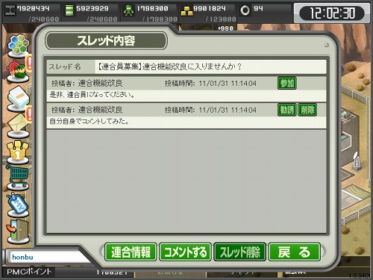
Task: Click the 戻る back button
Action: pyautogui.click(x=295, y=252)
